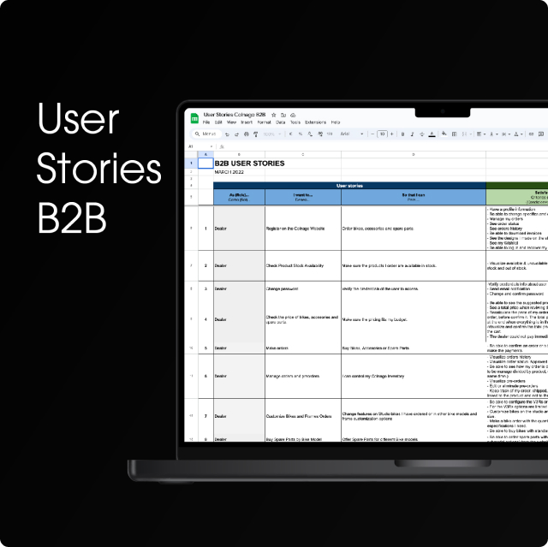This screenshot has height=547, width=548.
Task: Open the text color picker
Action: [431, 134]
